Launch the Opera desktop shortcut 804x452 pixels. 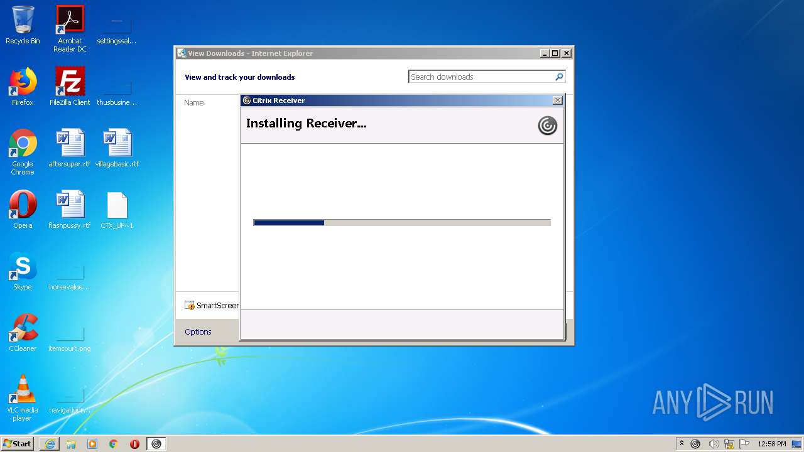23,210
